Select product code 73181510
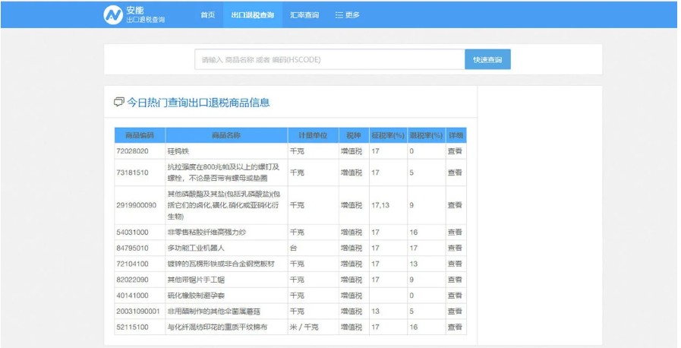 (132, 172)
